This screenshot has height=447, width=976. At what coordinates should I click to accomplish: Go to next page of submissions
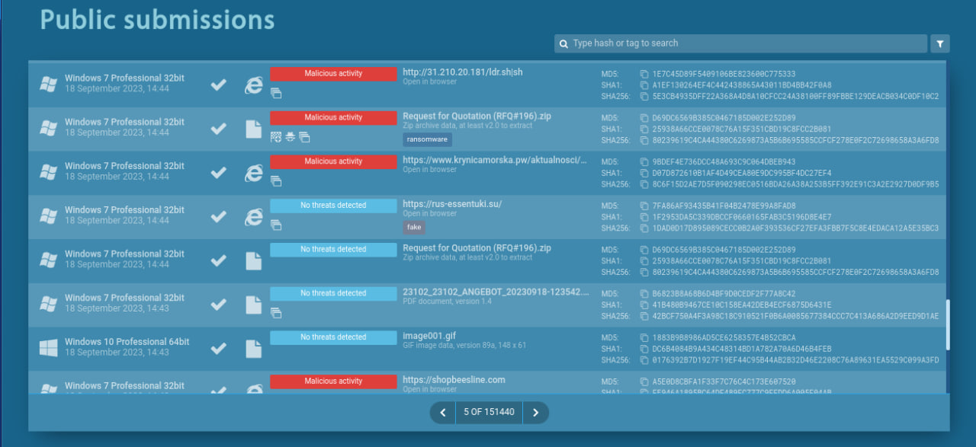536,413
